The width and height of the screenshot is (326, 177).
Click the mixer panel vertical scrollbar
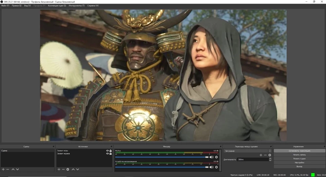[x=220, y=160]
